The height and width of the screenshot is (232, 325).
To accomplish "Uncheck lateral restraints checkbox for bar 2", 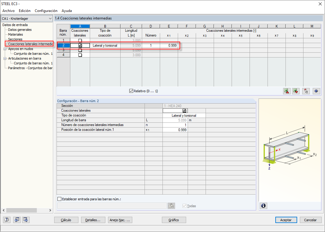I will coord(80,46).
